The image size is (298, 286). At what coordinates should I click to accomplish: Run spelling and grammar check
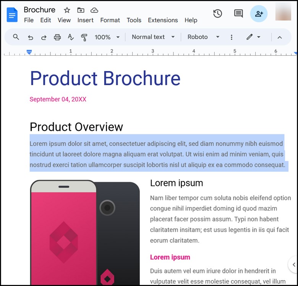(x=71, y=37)
